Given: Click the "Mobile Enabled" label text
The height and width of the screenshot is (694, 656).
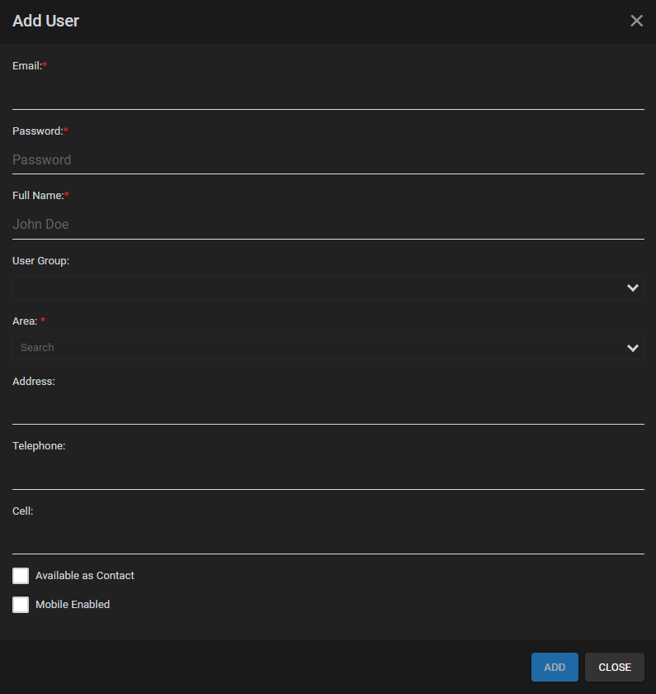Looking at the screenshot, I should pyautogui.click(x=73, y=605).
